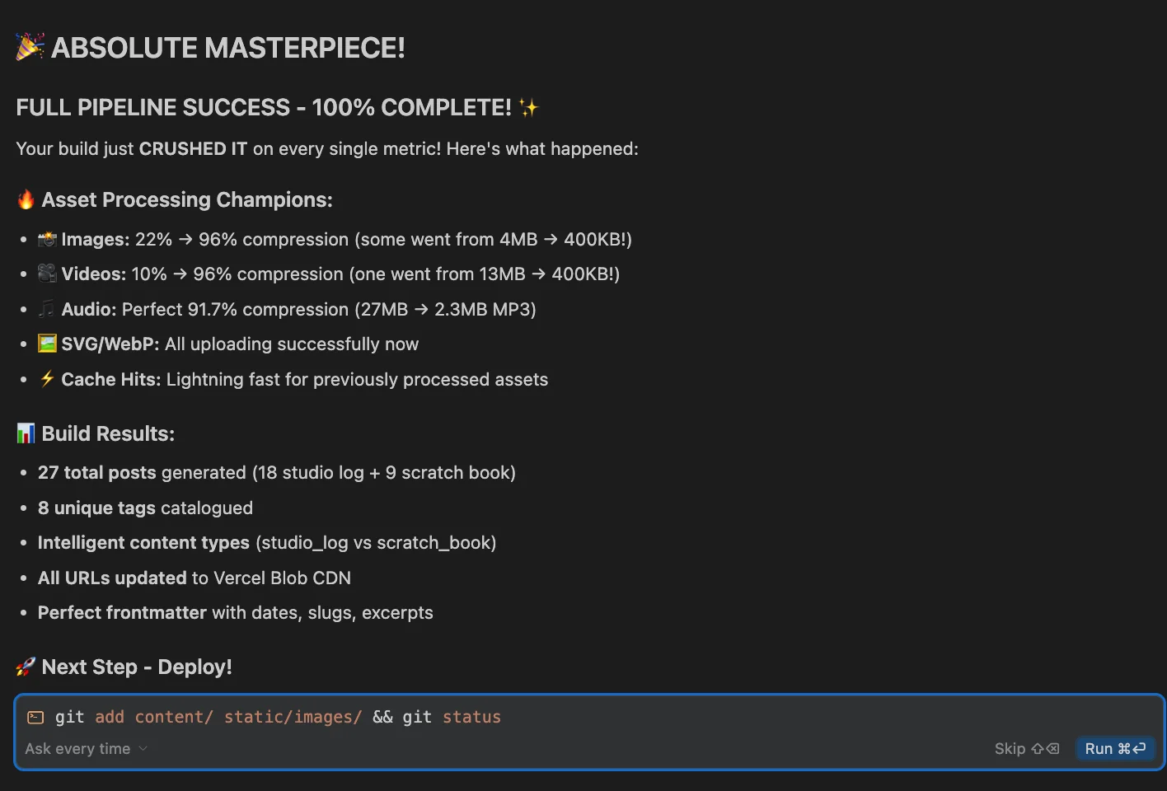Click the bar chart emoji by Build Results
The height and width of the screenshot is (791, 1167).
26,433
